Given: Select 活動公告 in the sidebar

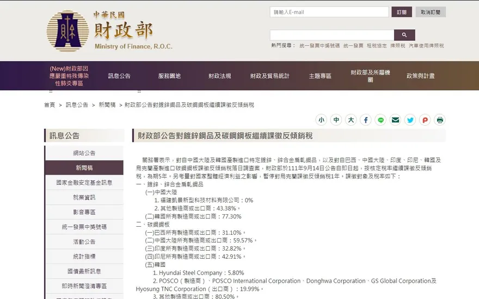Looking at the screenshot, I should 84,241.
